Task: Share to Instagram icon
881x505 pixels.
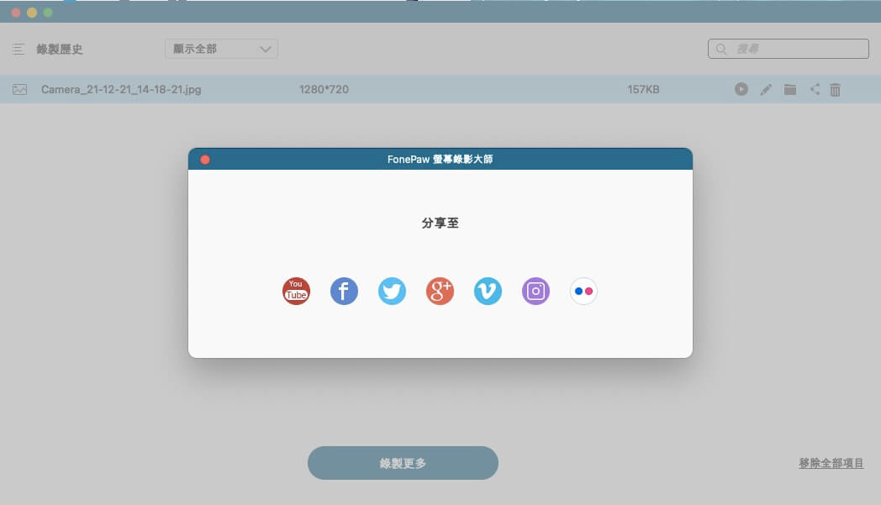Action: click(x=535, y=291)
